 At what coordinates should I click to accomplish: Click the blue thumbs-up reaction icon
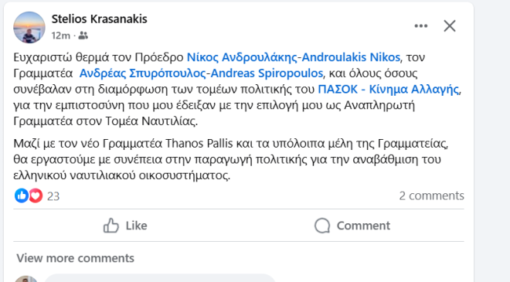[x=22, y=195]
